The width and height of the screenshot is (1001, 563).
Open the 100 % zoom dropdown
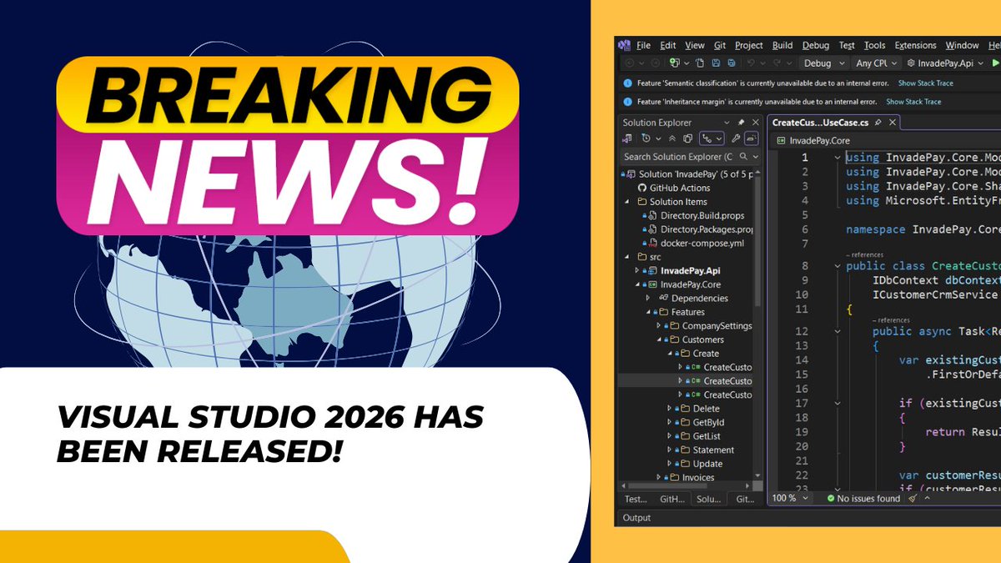coord(790,498)
